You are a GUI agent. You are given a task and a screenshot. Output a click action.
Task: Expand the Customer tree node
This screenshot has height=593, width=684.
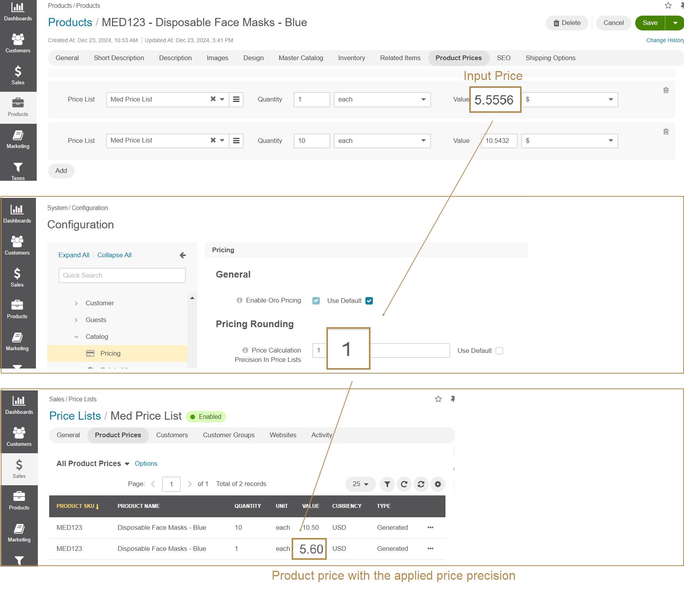click(x=76, y=303)
